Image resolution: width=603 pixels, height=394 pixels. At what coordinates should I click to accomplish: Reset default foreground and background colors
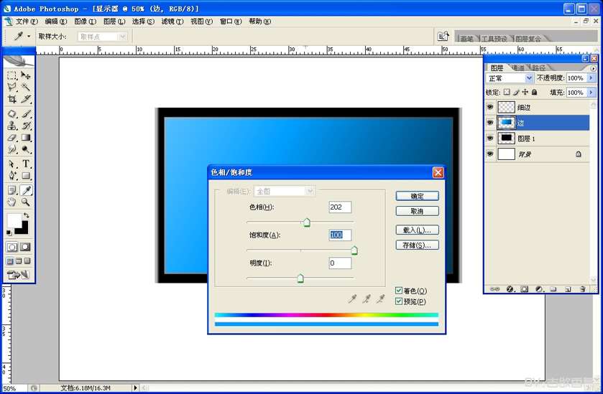click(x=9, y=233)
